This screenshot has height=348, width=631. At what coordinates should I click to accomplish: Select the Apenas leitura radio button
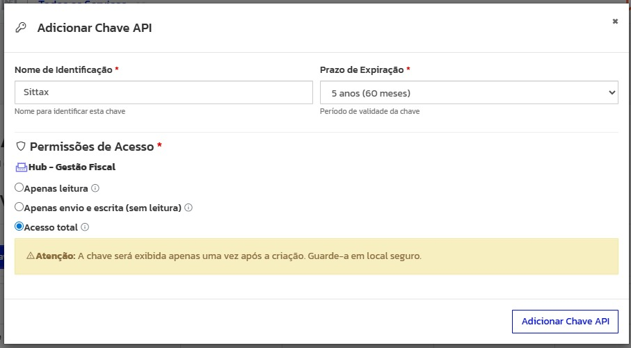point(19,188)
